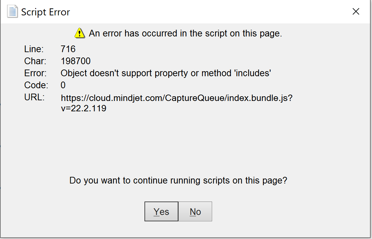This screenshot has width=372, height=239.
Task: Click the Script Error title text
Action: pyautogui.click(x=45, y=12)
